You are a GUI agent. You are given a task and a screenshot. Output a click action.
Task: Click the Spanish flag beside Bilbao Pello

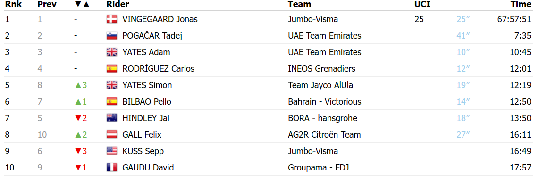click(112, 102)
